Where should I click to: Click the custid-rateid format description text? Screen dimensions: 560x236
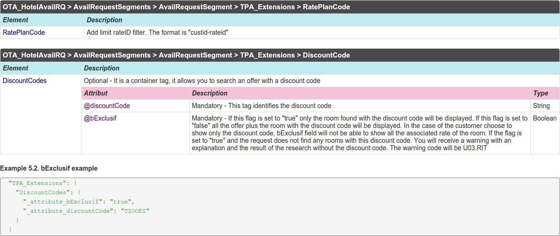(x=158, y=32)
